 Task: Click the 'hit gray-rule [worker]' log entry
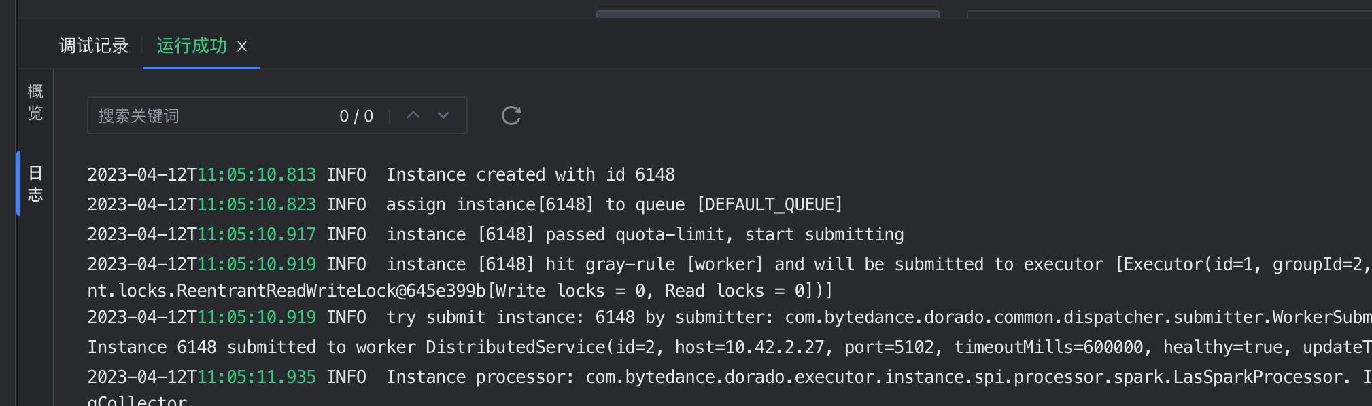coord(680,265)
